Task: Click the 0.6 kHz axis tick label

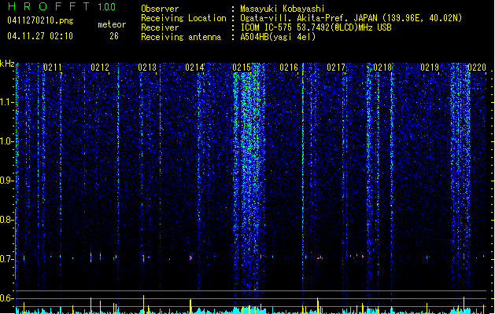Action: (x=6, y=298)
